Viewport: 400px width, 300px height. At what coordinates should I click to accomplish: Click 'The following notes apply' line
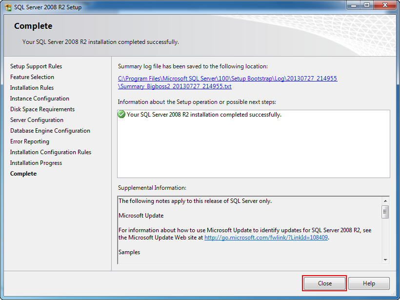195,201
